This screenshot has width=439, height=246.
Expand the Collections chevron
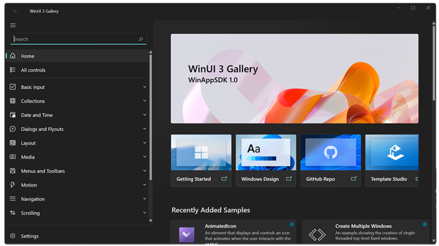[145, 101]
